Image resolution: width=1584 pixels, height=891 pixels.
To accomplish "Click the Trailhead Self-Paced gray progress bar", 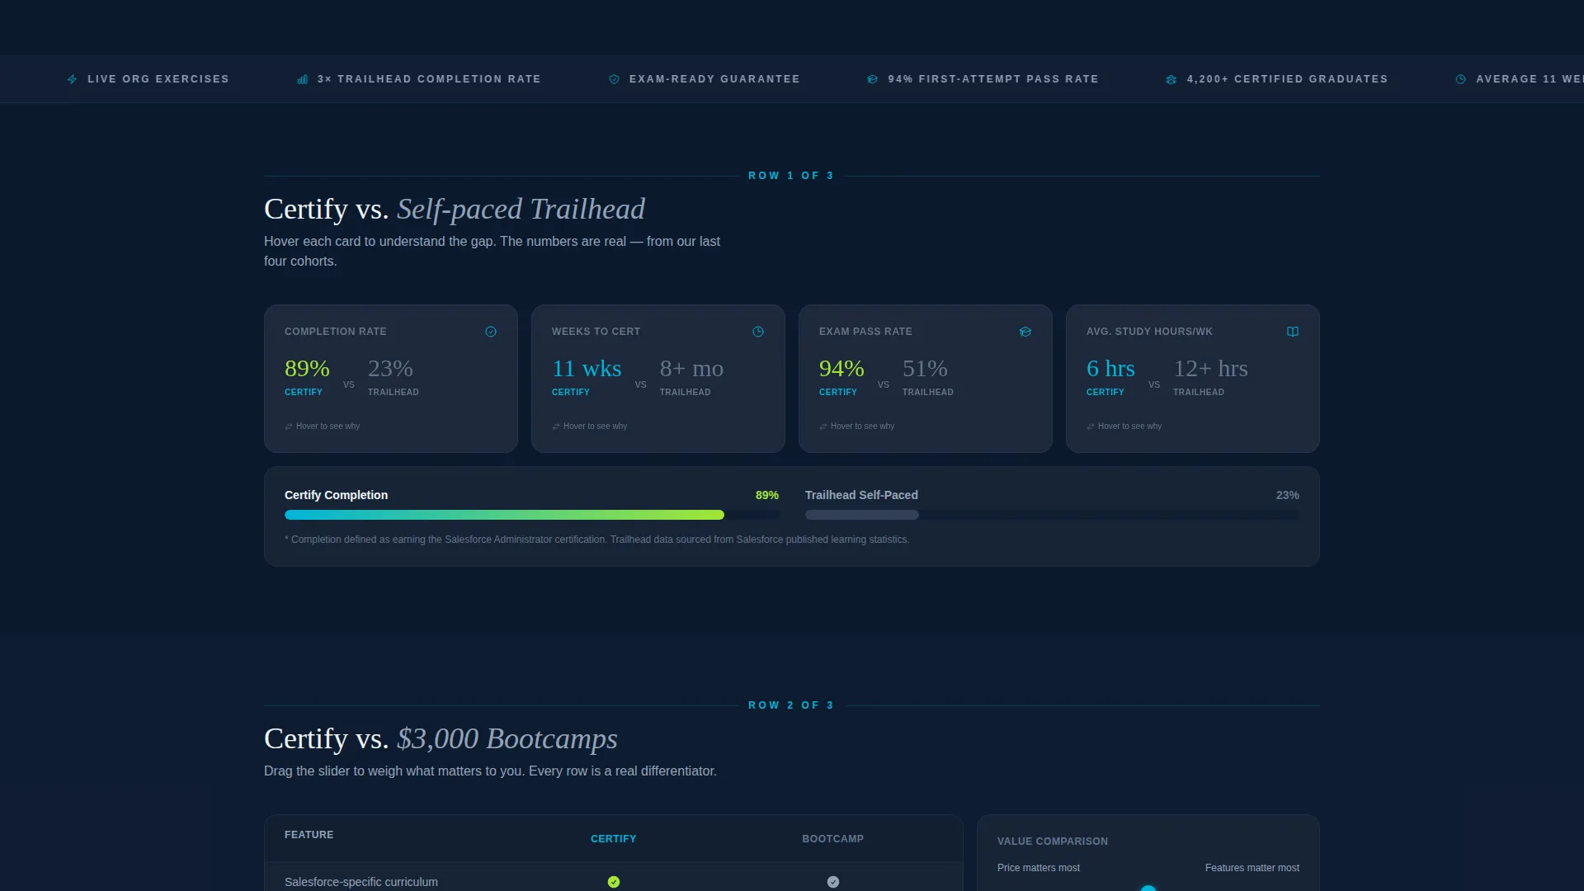I will (x=861, y=515).
